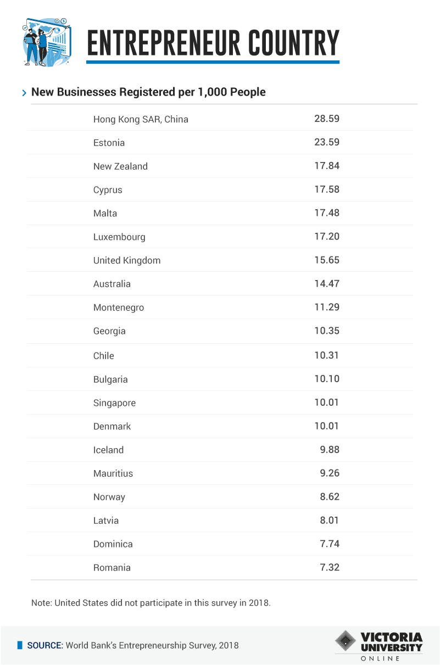Click the Victoria University diamond logo
Screen dimensions: 440x665
pyautogui.click(x=346, y=640)
